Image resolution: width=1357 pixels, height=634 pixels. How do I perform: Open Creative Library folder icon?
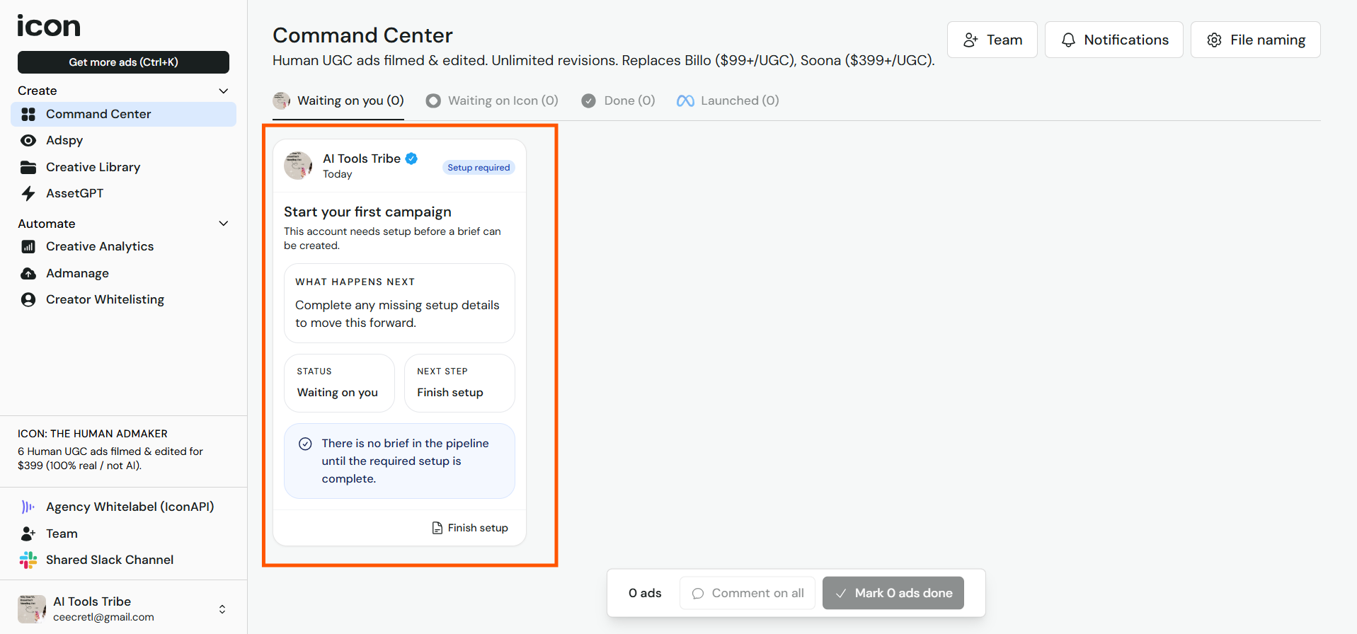28,167
